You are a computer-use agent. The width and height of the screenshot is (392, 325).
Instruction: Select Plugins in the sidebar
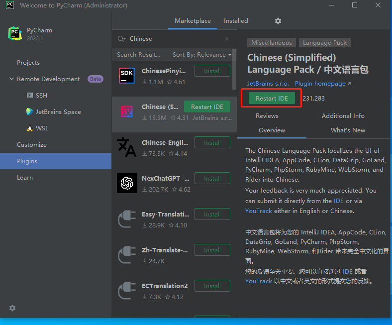point(56,161)
